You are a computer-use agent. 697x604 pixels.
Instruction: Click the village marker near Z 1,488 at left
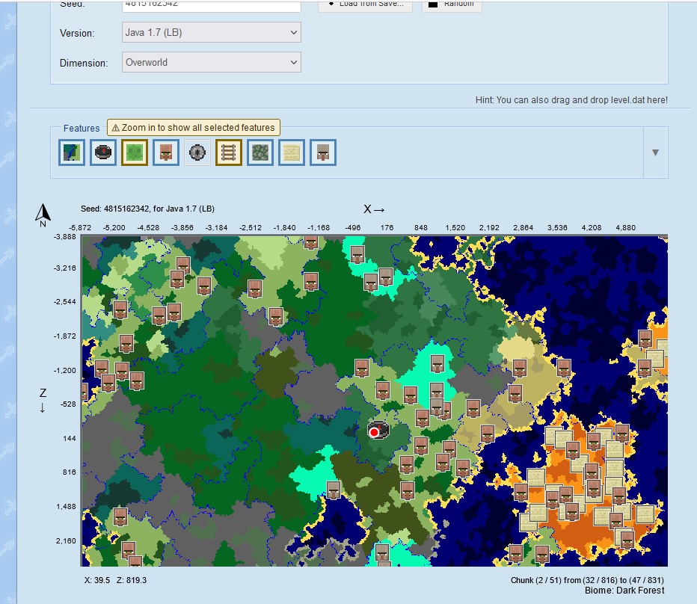[x=120, y=517]
